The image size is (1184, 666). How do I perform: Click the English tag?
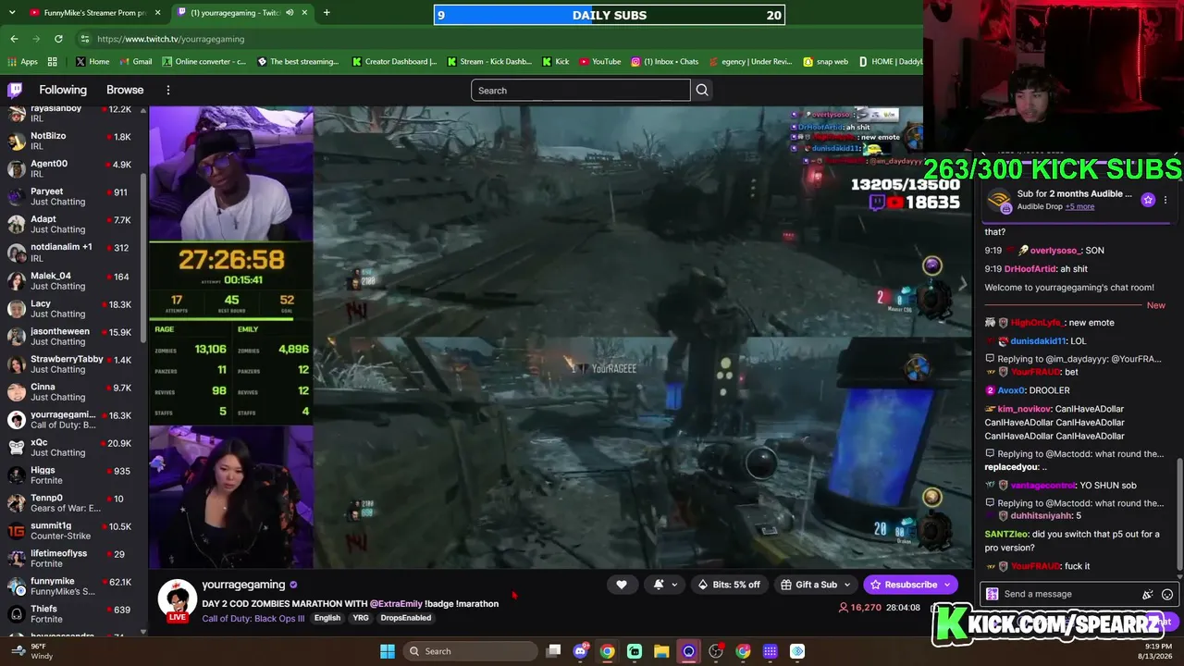point(327,618)
